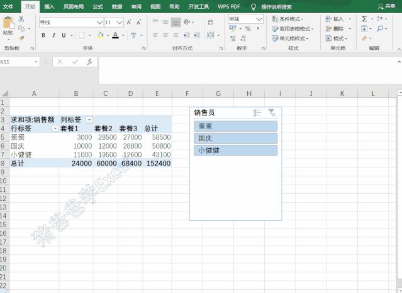Align text left
The image size is (402, 293).
click(155, 35)
